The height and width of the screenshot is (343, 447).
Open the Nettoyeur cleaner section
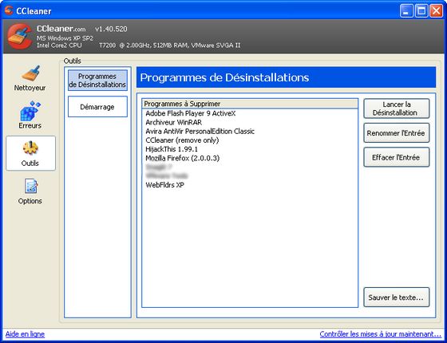pyautogui.click(x=30, y=78)
